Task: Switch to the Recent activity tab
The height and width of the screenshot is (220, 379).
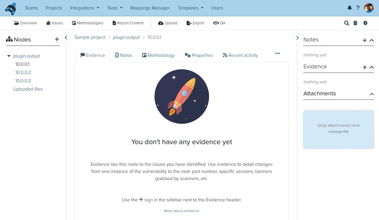Action: [x=240, y=55]
